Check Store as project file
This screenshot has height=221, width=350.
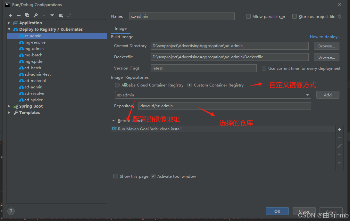(295, 17)
